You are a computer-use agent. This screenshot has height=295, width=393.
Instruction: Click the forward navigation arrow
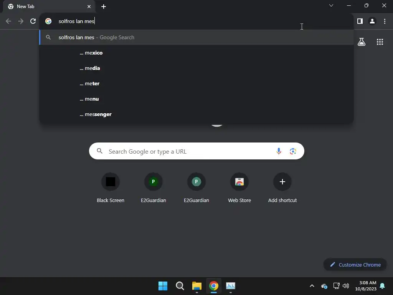coord(21,21)
